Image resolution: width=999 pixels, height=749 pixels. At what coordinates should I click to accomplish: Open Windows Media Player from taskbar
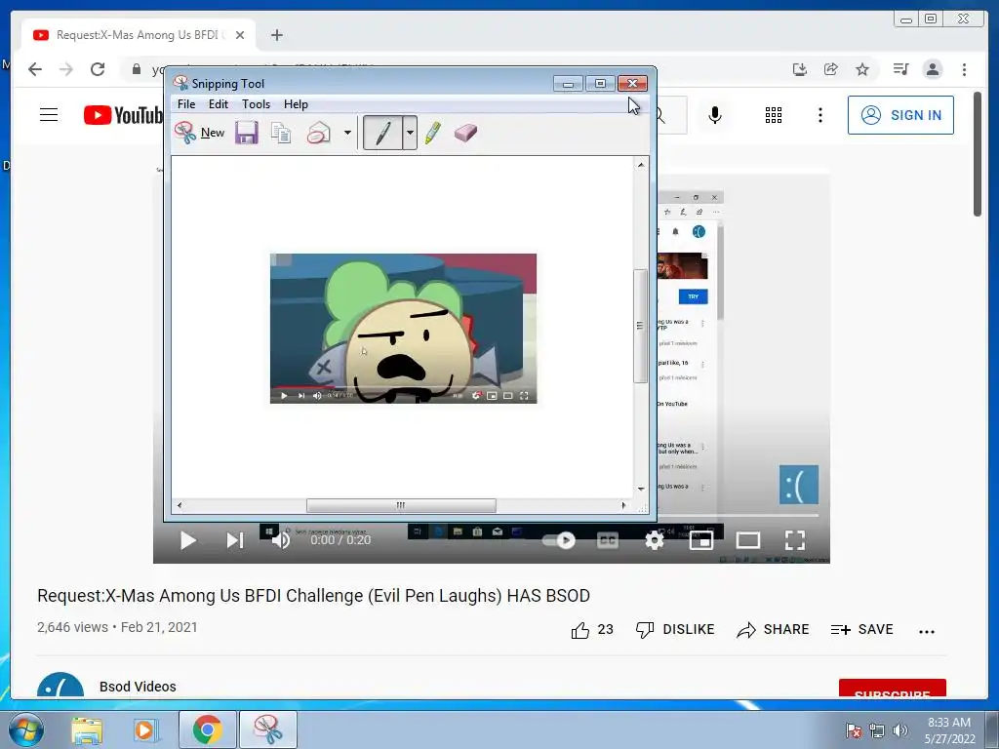coord(145,729)
